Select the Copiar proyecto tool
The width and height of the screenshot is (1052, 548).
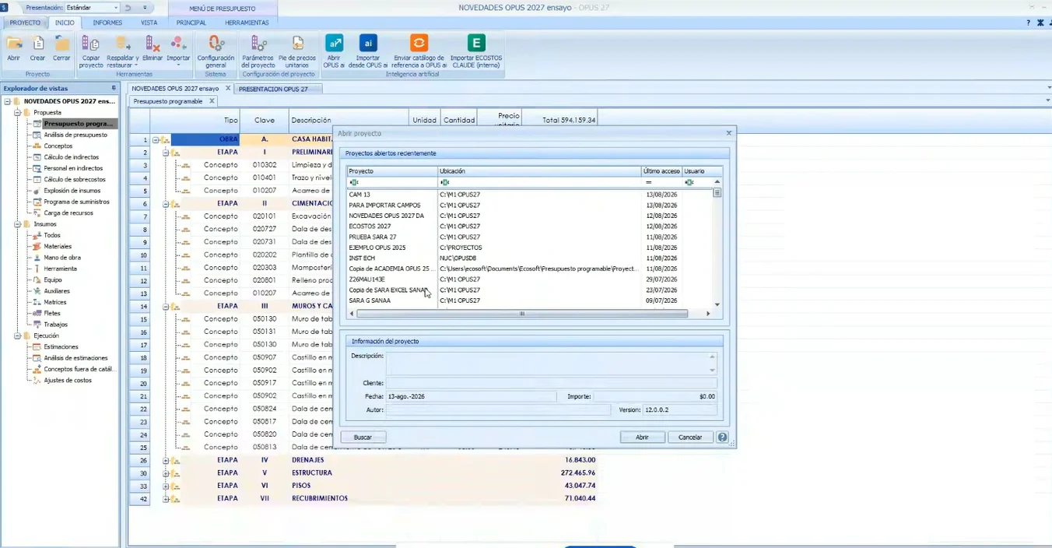[91, 51]
